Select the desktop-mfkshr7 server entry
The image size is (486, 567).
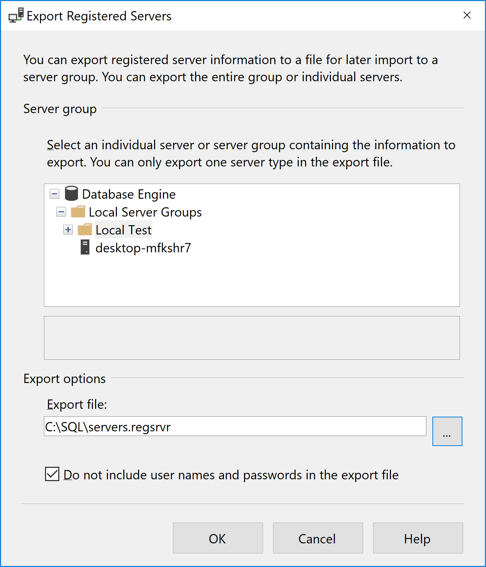[143, 248]
